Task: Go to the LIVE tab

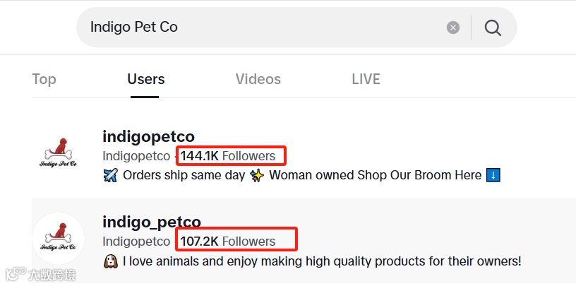Action: 366,79
